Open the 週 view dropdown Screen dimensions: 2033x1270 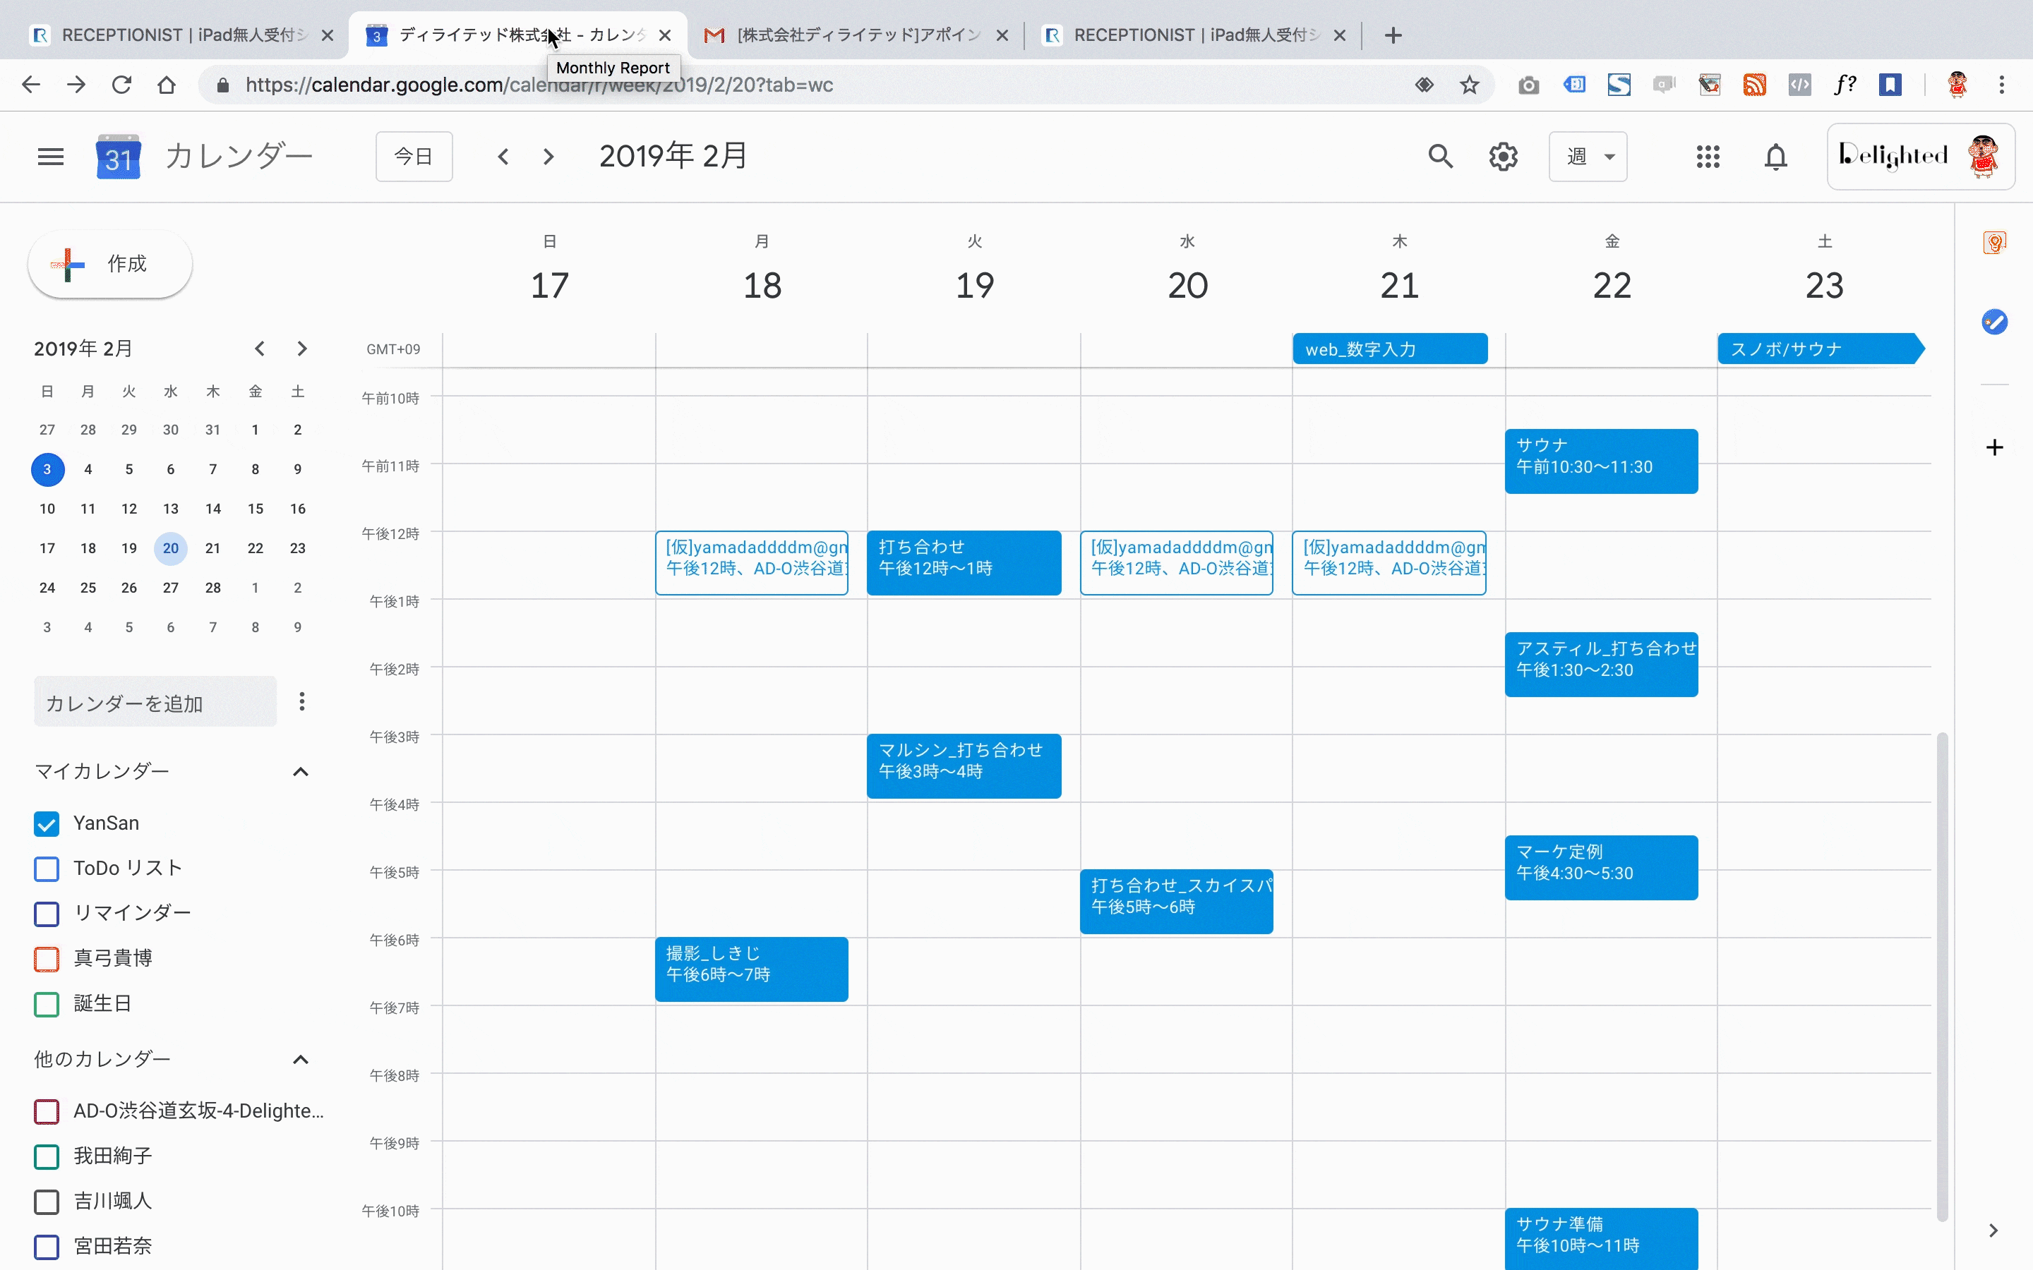click(x=1587, y=156)
